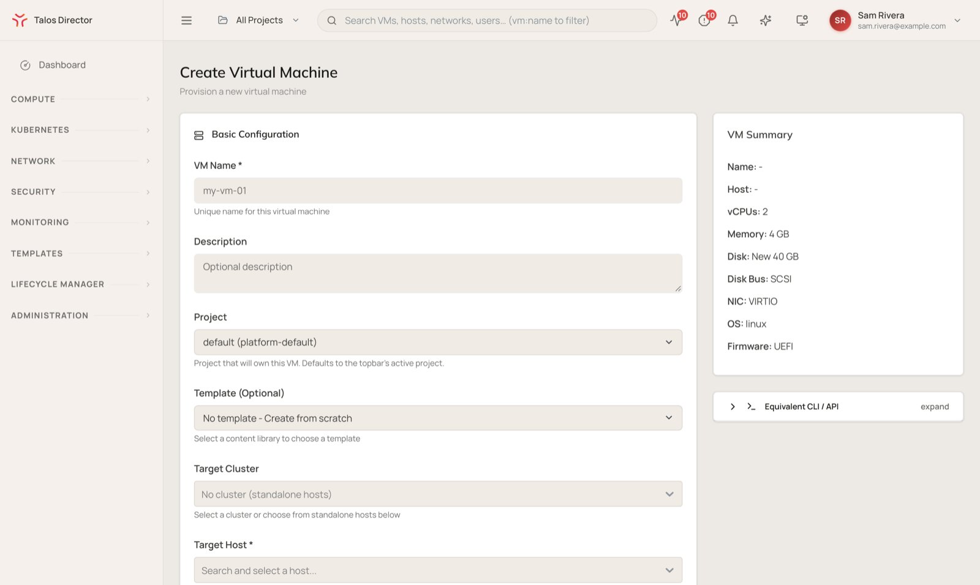This screenshot has width=980, height=585.
Task: Focus the Description text area
Action: click(x=438, y=273)
